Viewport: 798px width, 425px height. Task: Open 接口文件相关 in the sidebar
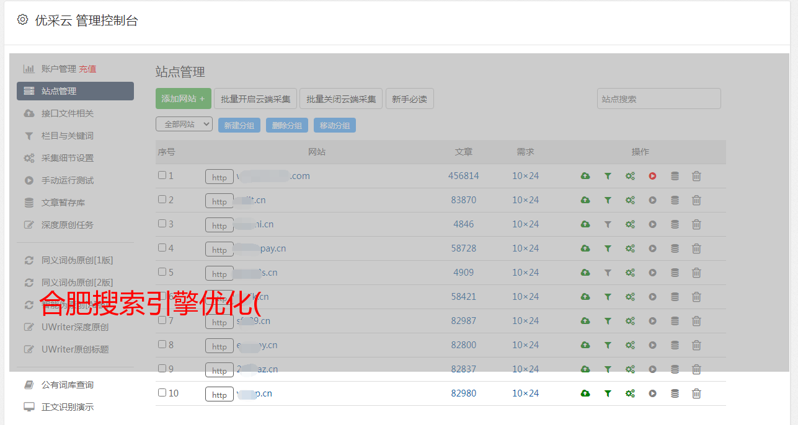[x=67, y=113]
